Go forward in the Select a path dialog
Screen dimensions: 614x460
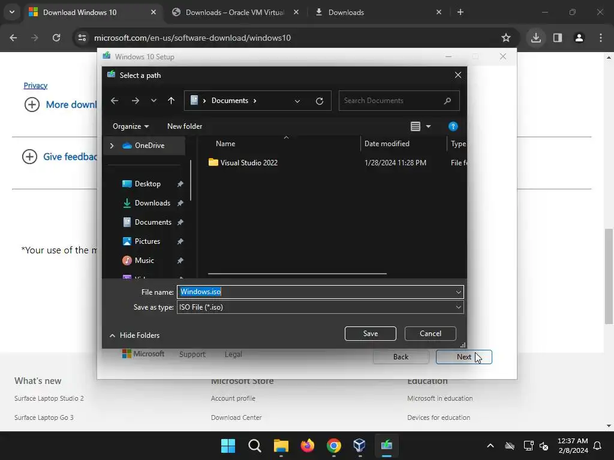[136, 101]
